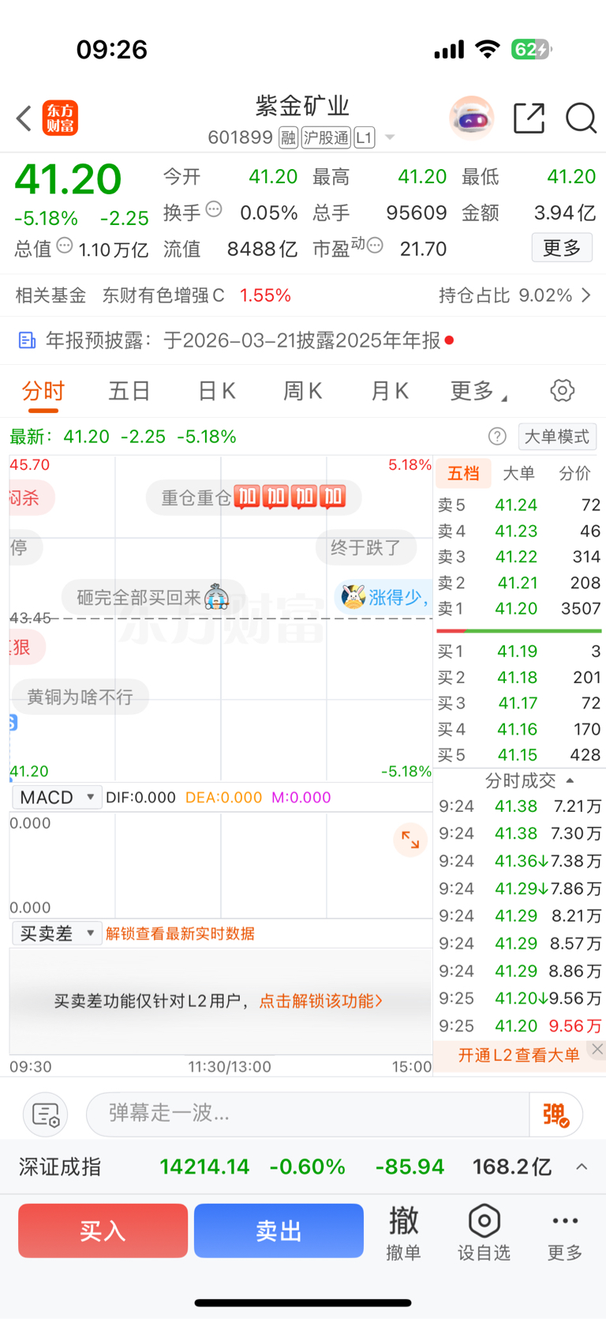Open the search magnifier icon
The image size is (606, 1319).
581,118
